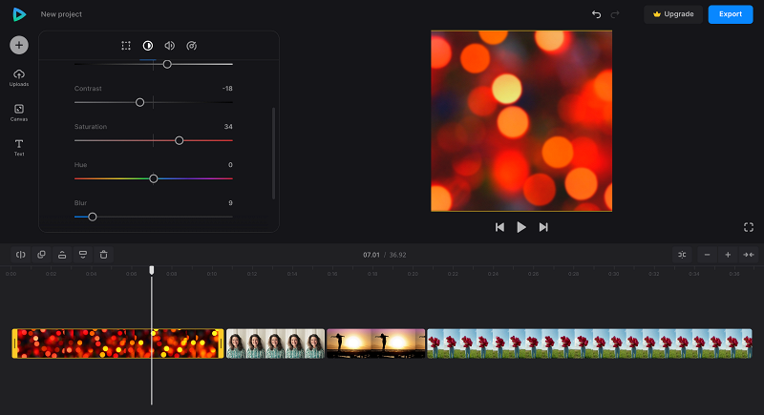764x415 pixels.
Task: Move the clip layer up
Action: tap(62, 255)
